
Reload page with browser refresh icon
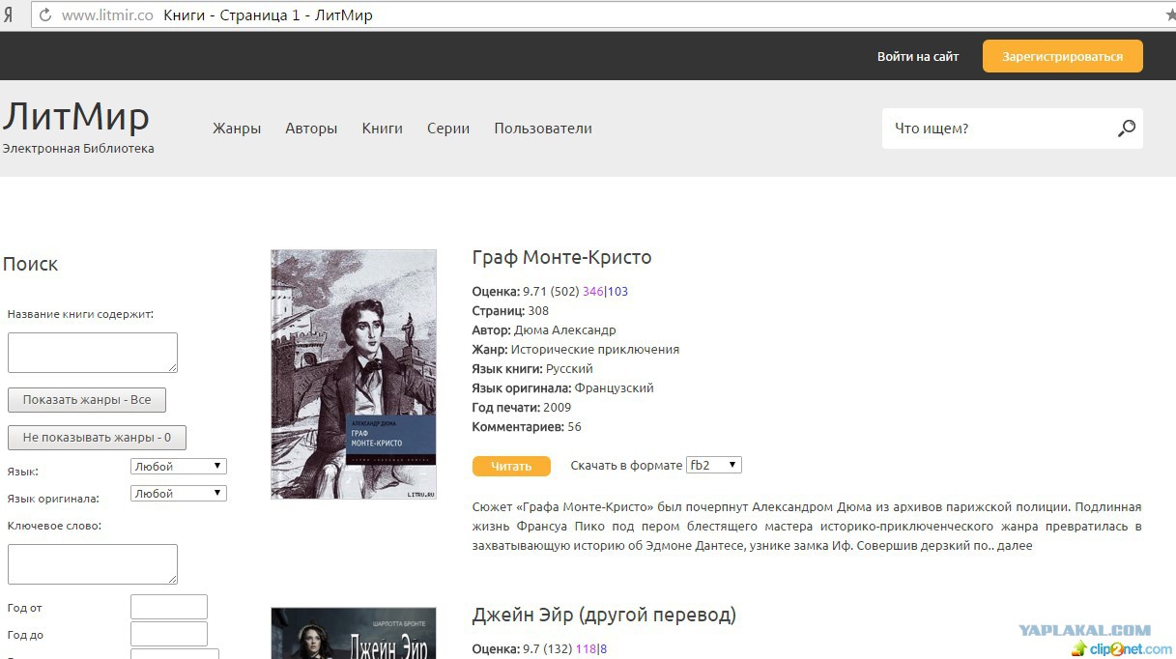44,15
